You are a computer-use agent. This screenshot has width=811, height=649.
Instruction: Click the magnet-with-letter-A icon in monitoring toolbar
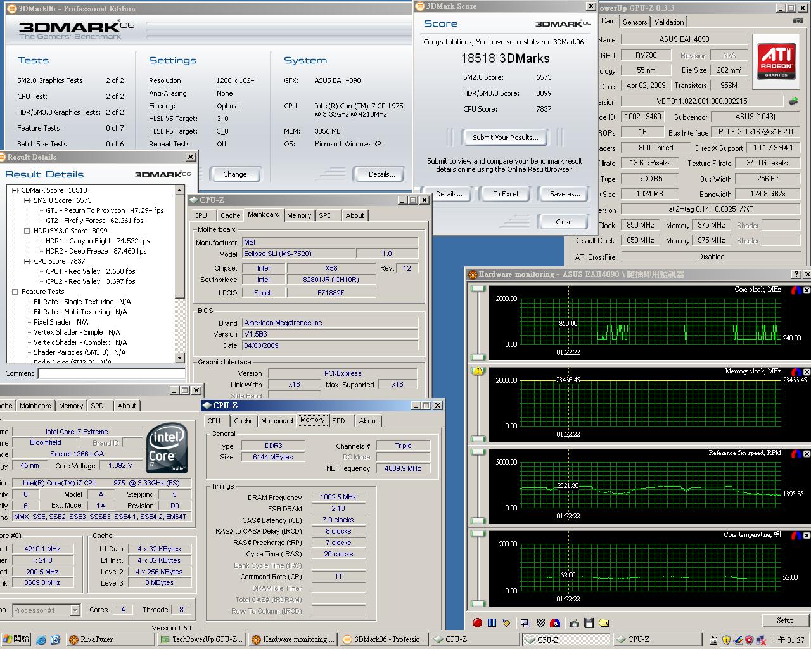point(555,623)
